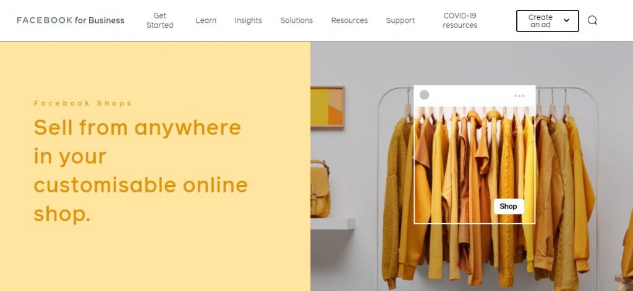This screenshot has width=633, height=291.
Task: Click the yellow handbag on shelf
Action: (x=320, y=189)
